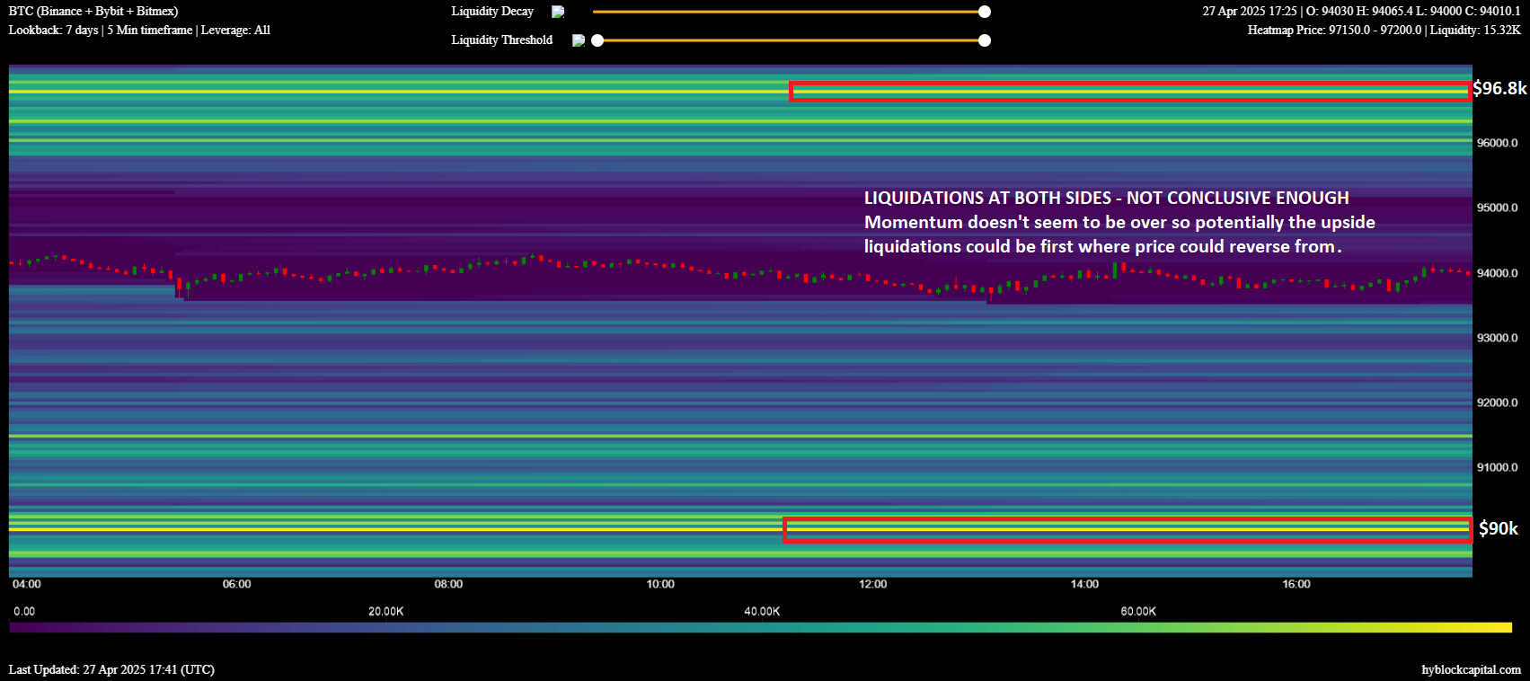This screenshot has height=681, width=1530.
Task: Click the Heatmap Price liquidity readout
Action: (1384, 31)
